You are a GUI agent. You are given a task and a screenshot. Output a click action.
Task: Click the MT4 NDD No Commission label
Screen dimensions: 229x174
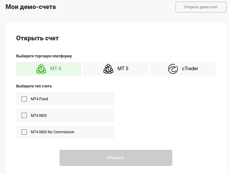52,132
